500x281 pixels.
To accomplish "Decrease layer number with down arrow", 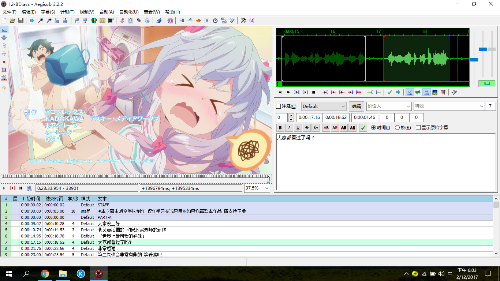I will coord(291,120).
